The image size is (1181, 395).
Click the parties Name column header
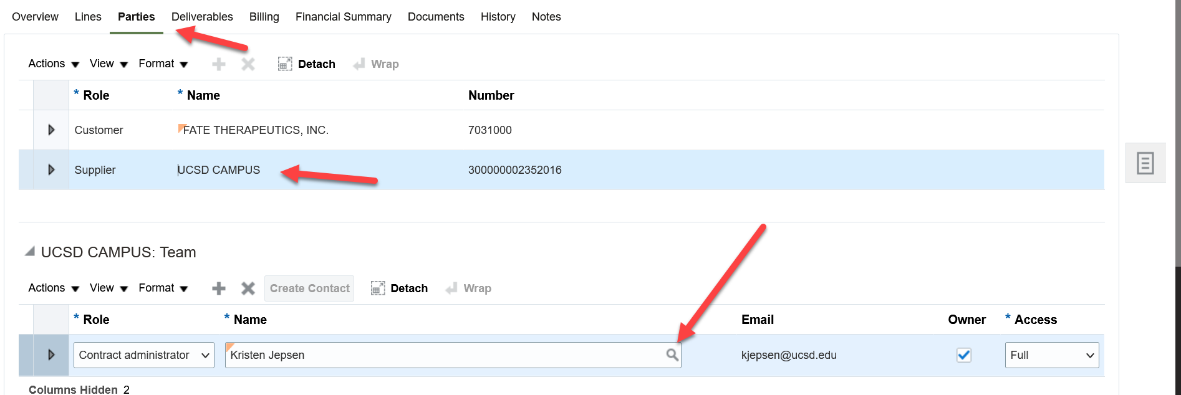[203, 95]
